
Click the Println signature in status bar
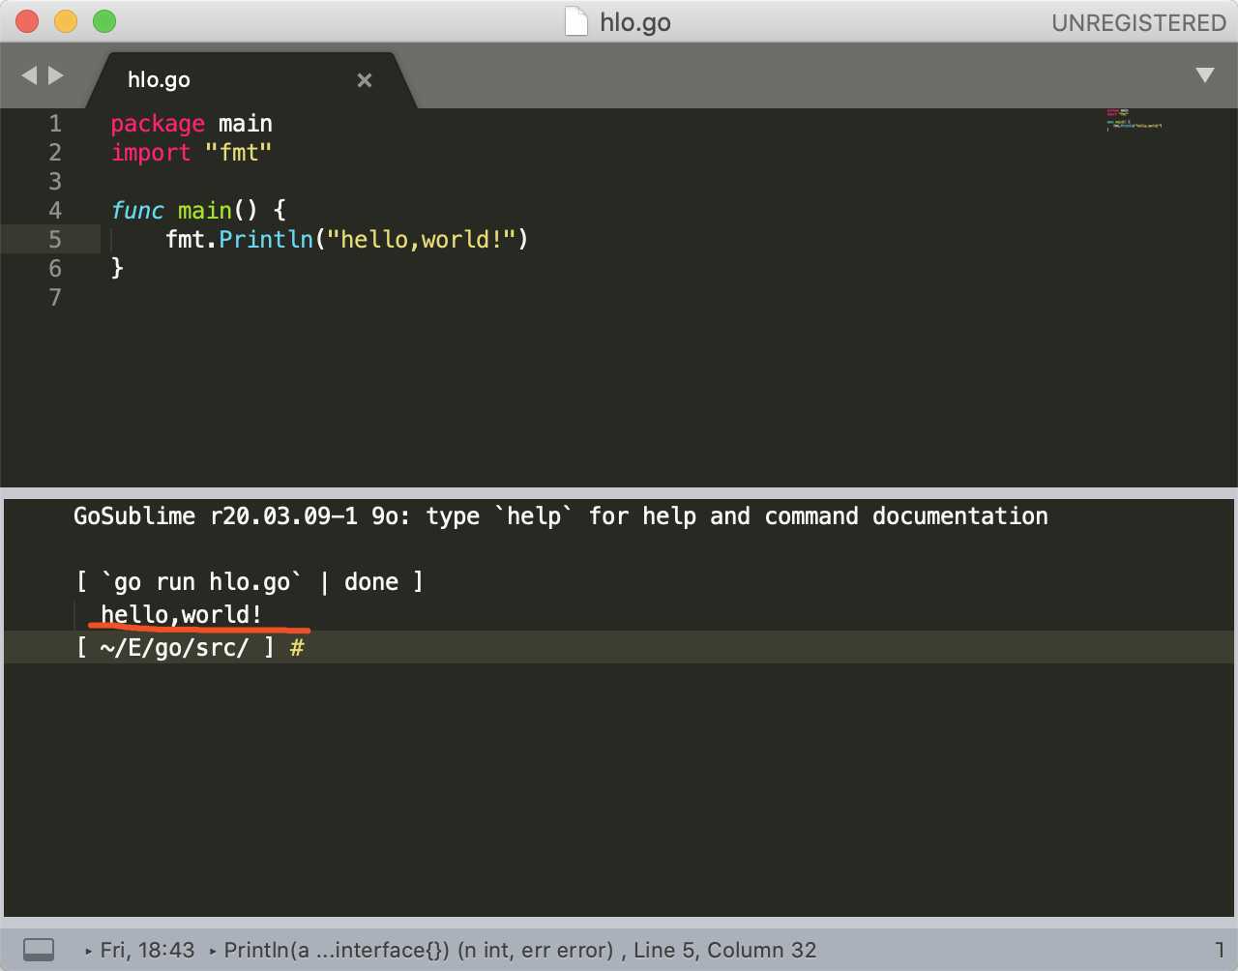419,950
